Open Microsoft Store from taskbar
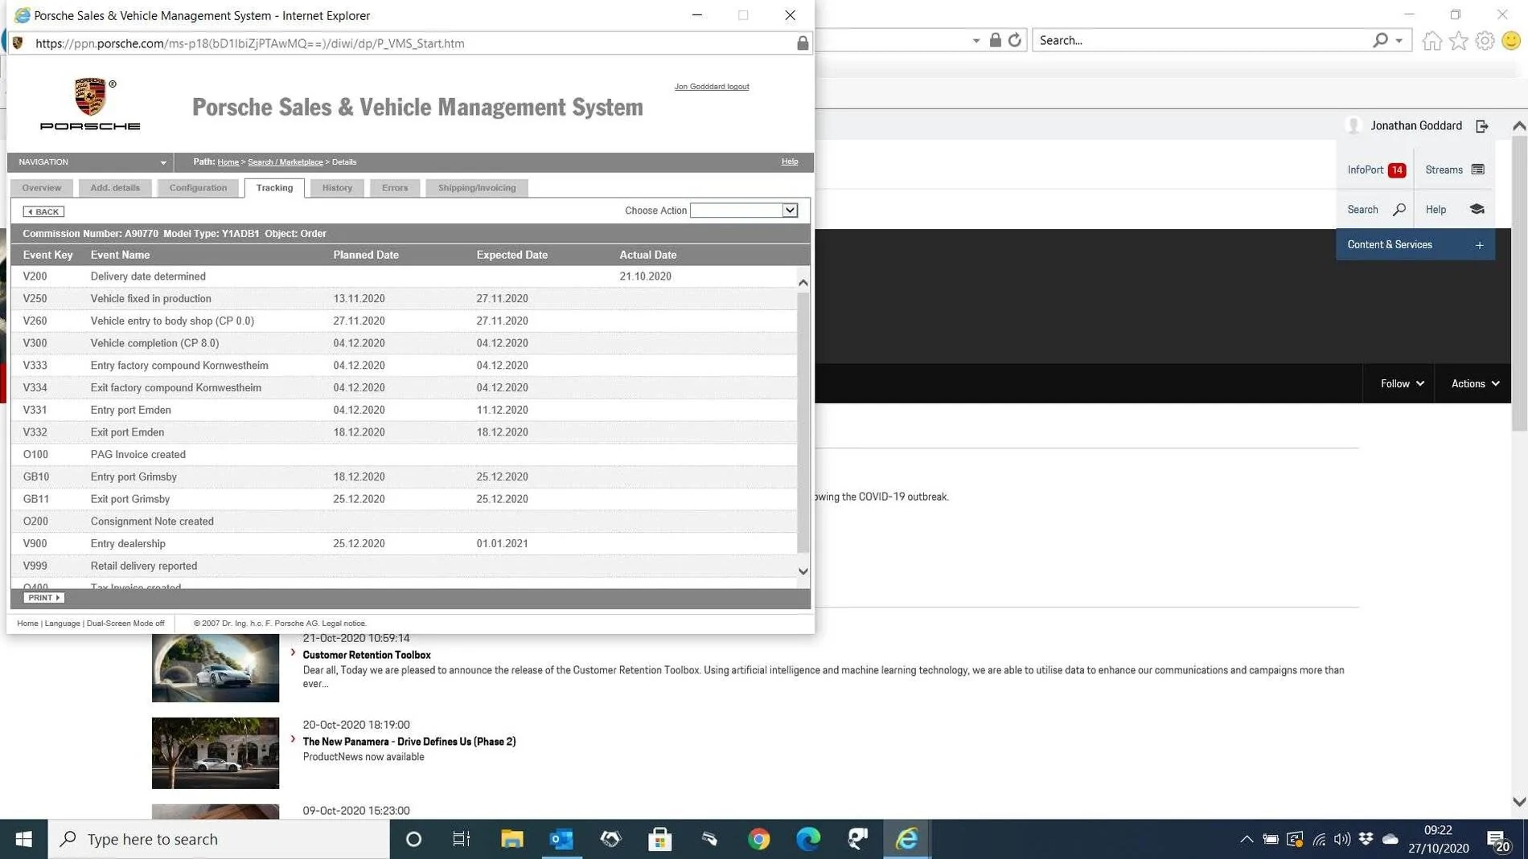This screenshot has height=859, width=1528. coord(660,839)
